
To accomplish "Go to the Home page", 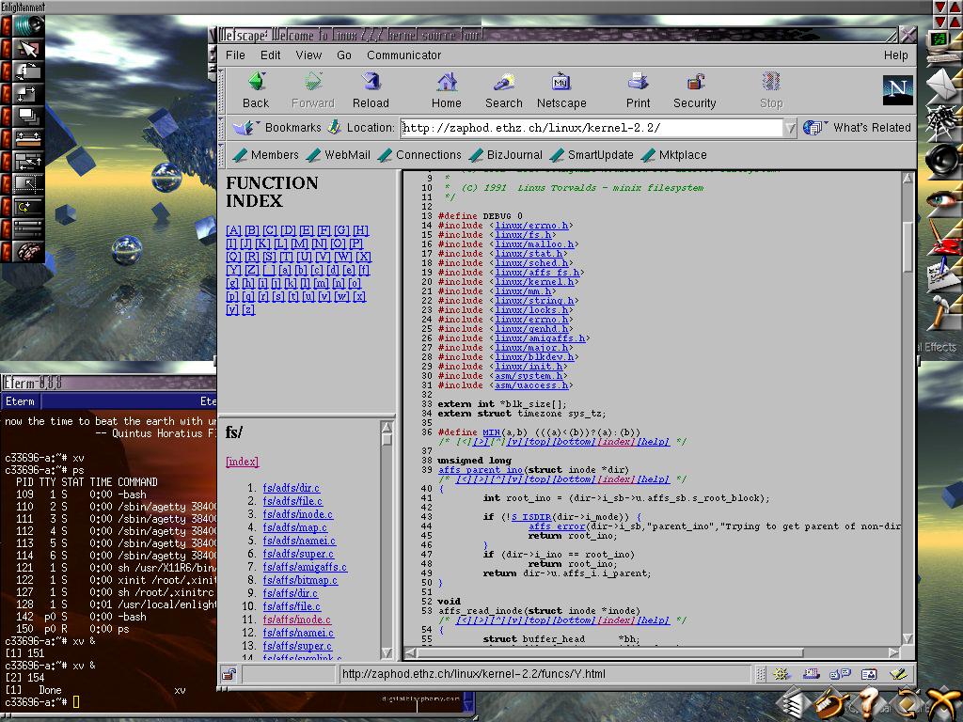I will coord(447,90).
